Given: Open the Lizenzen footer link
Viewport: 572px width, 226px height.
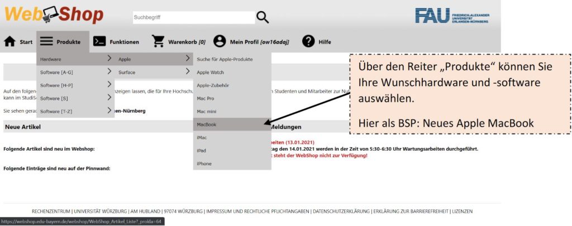Looking at the screenshot, I should coord(462,211).
